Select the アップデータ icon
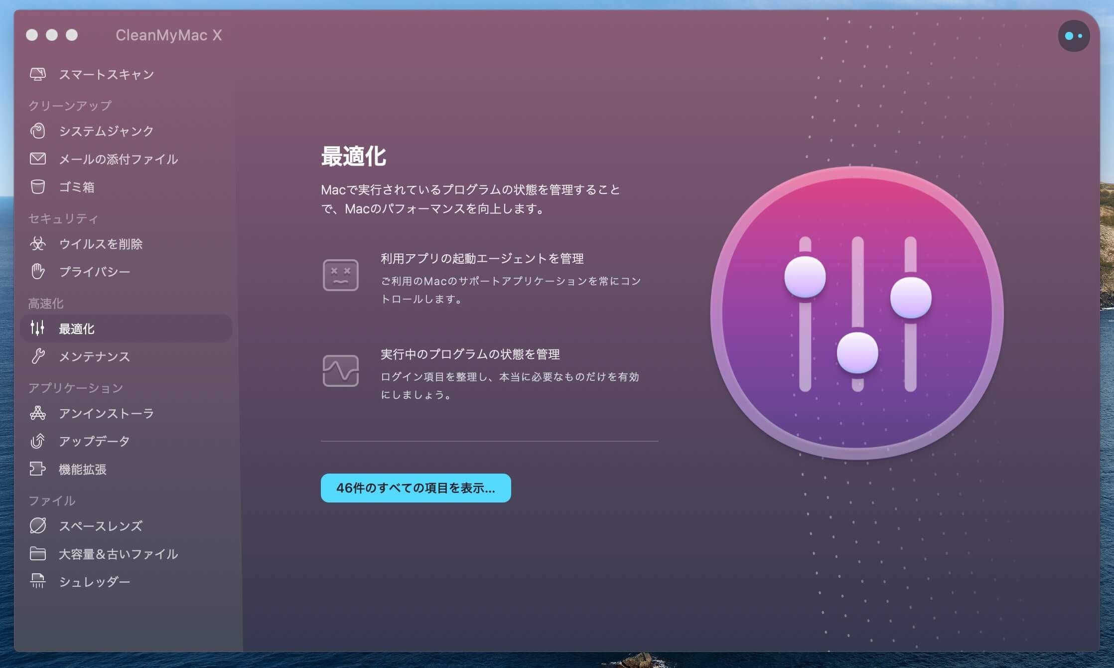Image resolution: width=1114 pixels, height=668 pixels. point(38,441)
